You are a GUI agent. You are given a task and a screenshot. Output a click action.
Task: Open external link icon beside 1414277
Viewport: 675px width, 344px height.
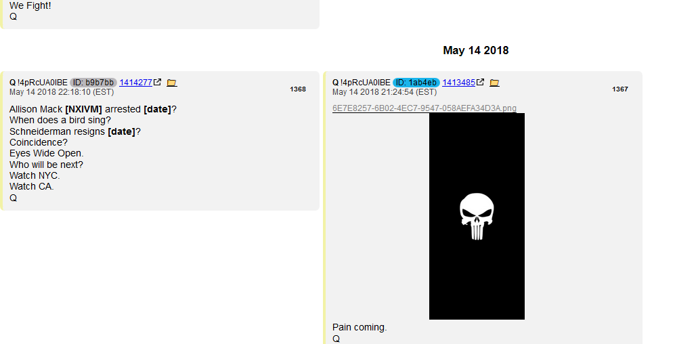tap(158, 82)
